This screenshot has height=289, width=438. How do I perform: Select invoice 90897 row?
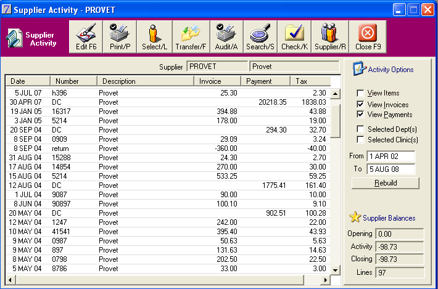click(x=168, y=203)
